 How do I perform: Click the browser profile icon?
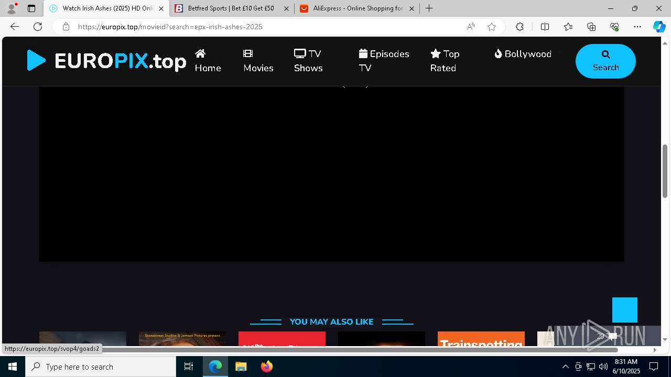click(12, 8)
